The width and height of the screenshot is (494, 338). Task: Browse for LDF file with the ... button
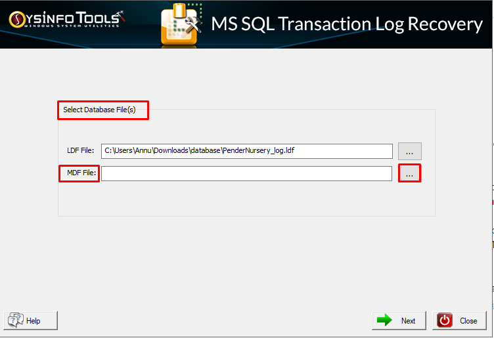[409, 152]
